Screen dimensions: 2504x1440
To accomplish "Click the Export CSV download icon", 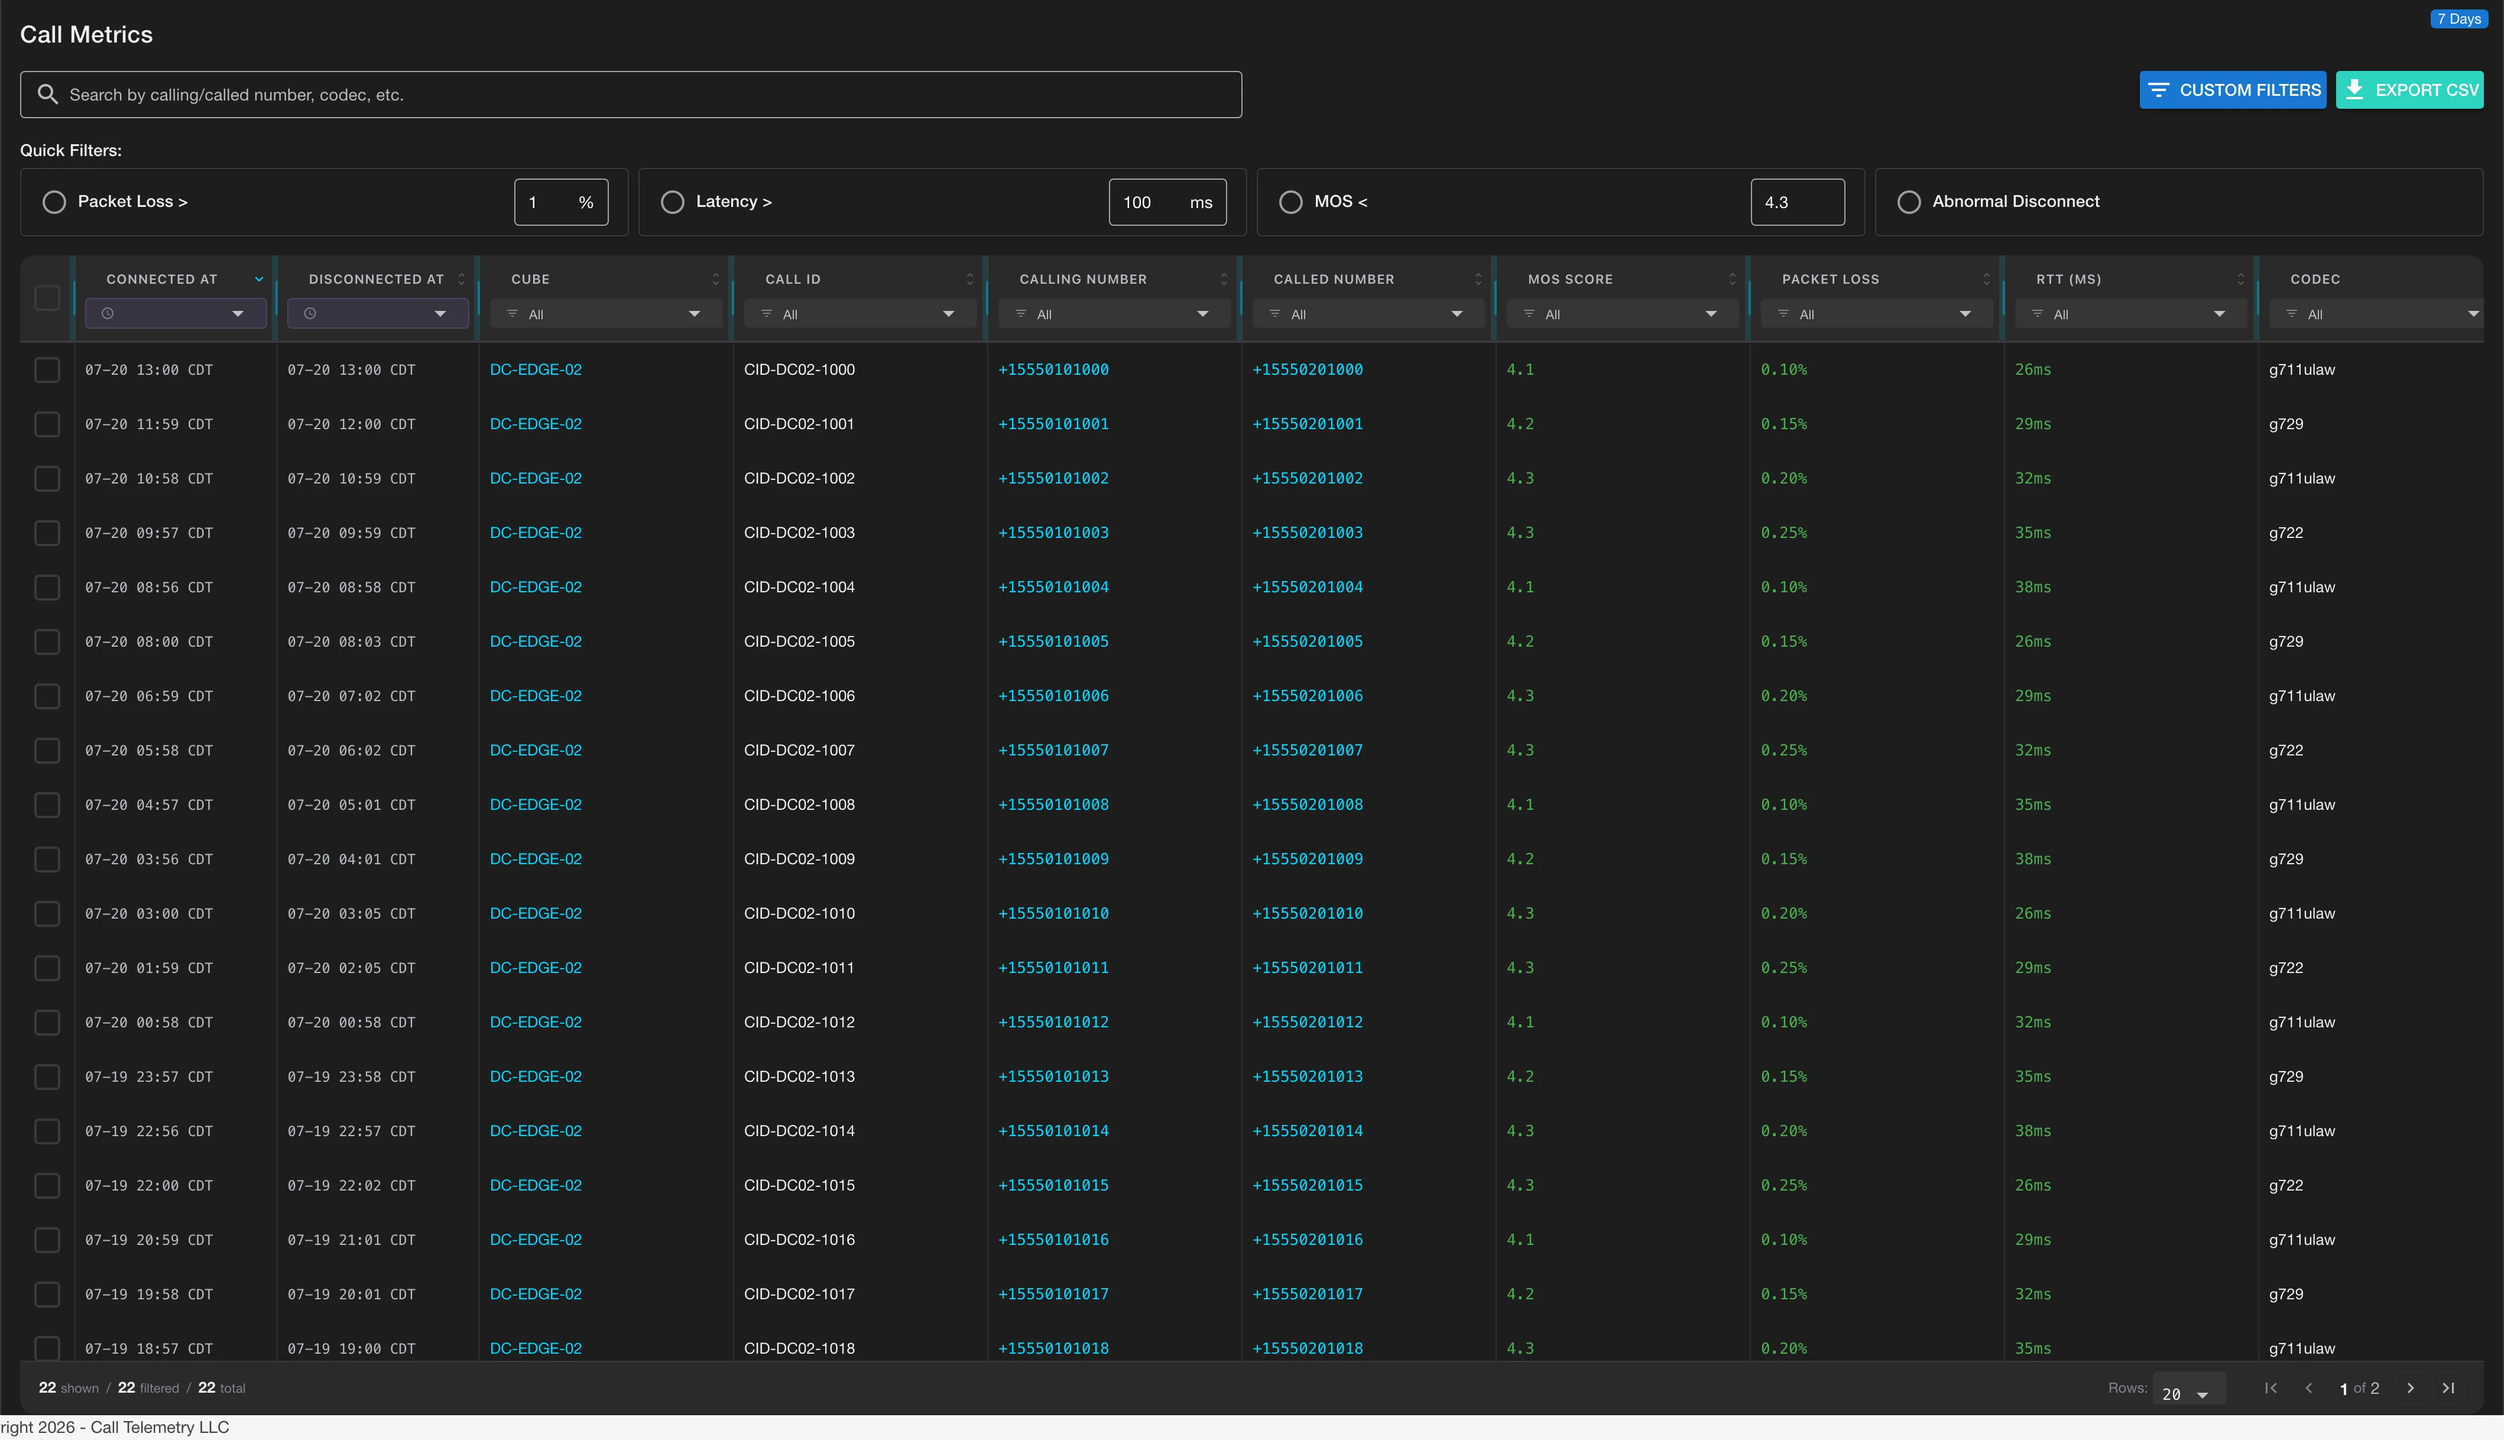I will tap(2354, 90).
